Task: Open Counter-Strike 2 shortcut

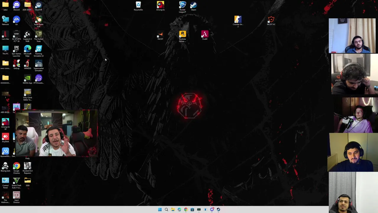Action: 238,22
